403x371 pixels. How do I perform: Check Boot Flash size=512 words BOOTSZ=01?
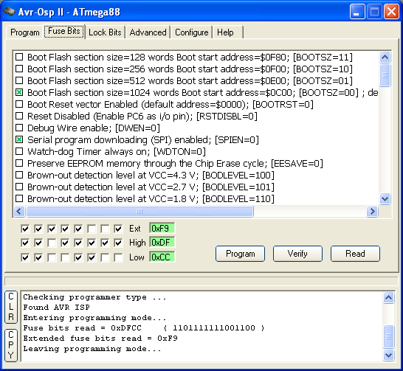point(19,80)
